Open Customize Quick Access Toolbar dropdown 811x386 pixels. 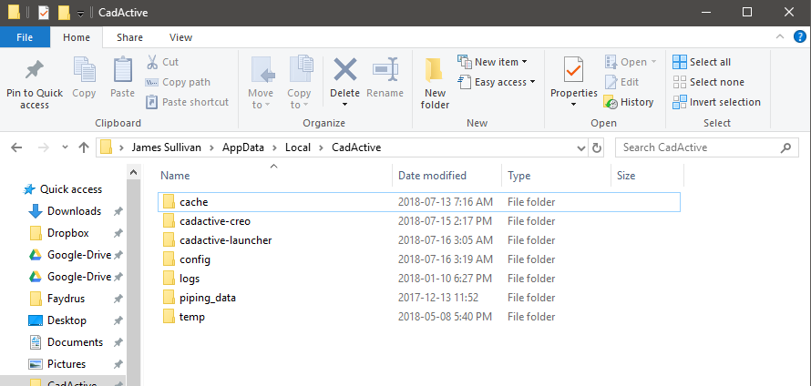80,13
